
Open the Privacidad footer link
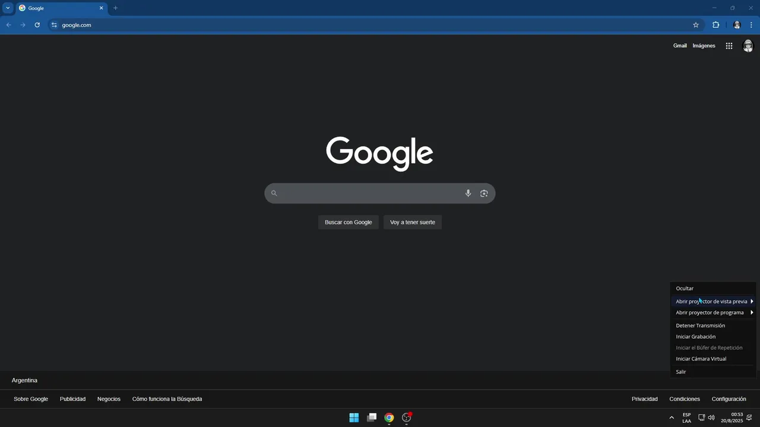point(644,399)
